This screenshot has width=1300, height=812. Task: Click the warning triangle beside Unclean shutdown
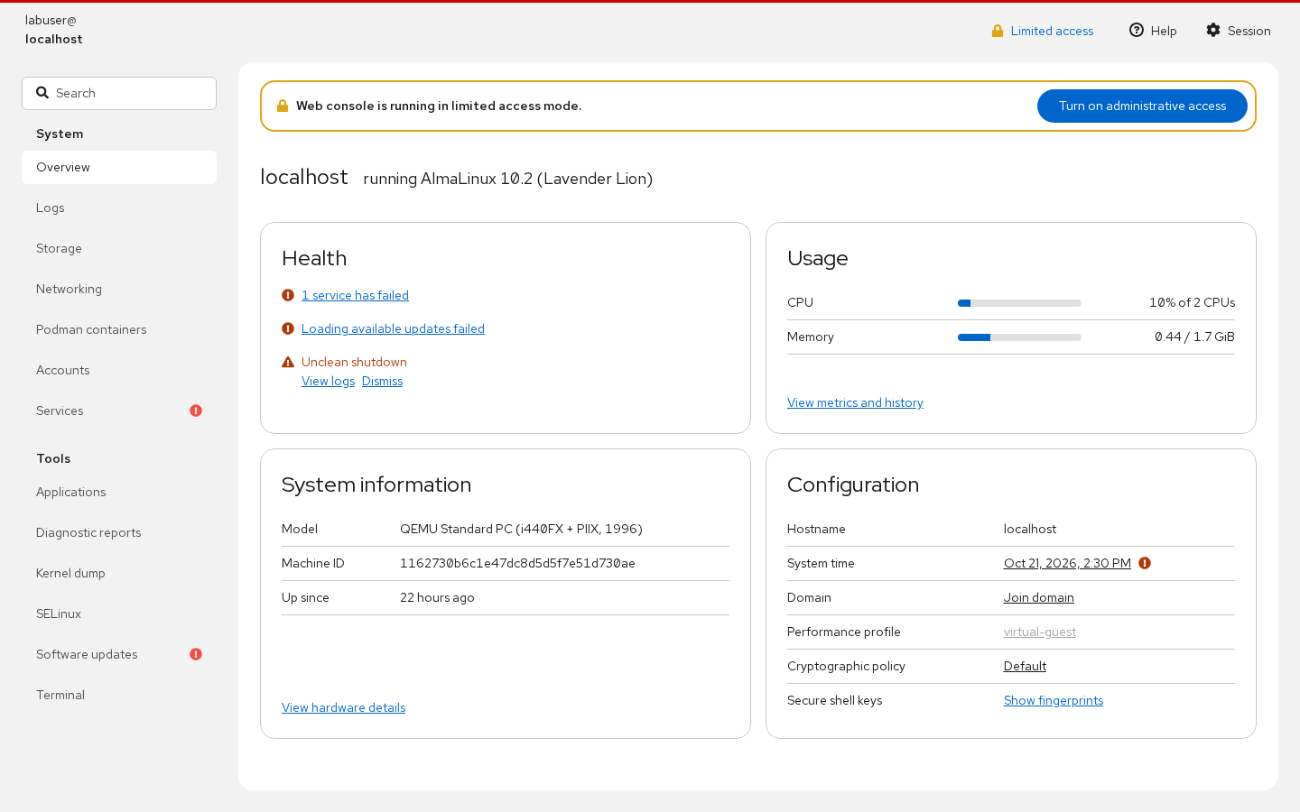click(288, 362)
